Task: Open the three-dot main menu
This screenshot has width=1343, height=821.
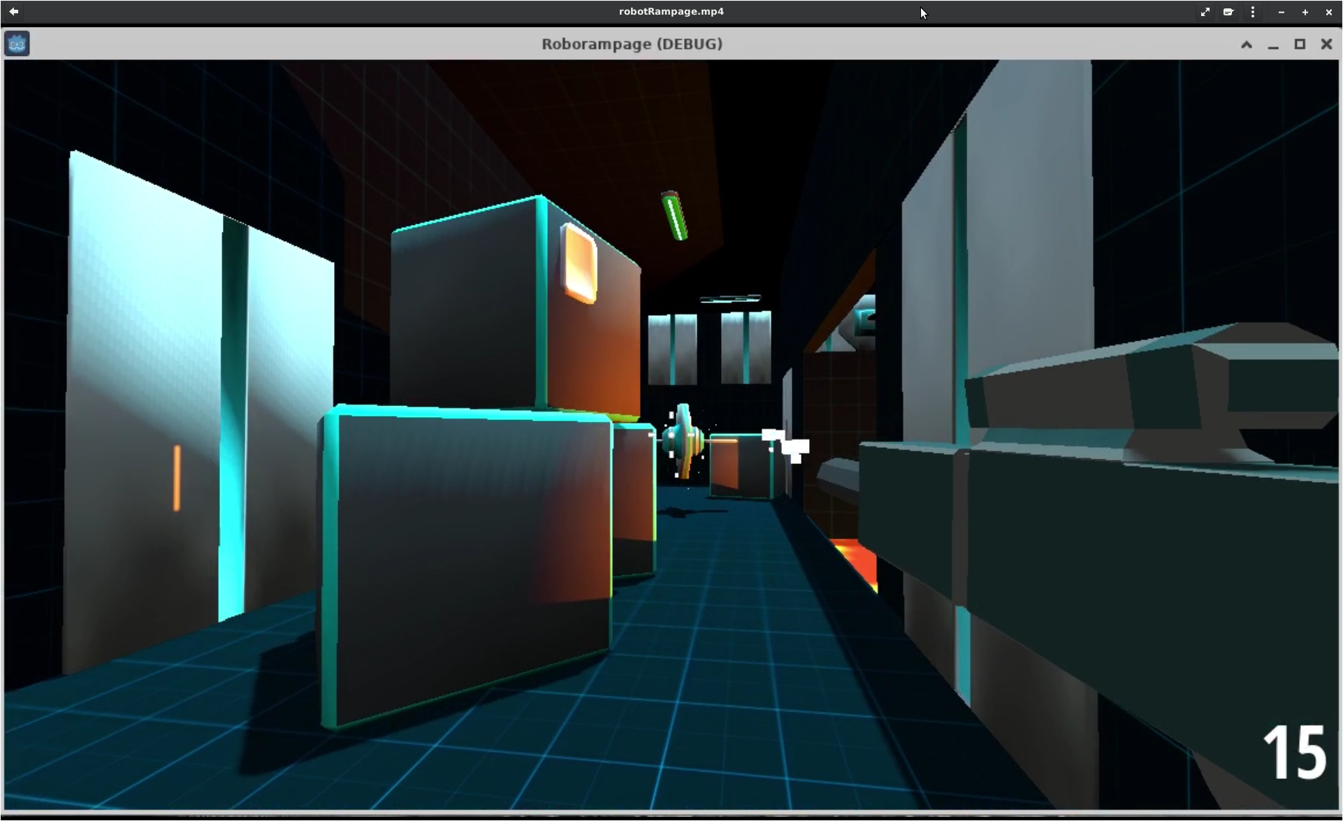Action: click(x=1253, y=12)
